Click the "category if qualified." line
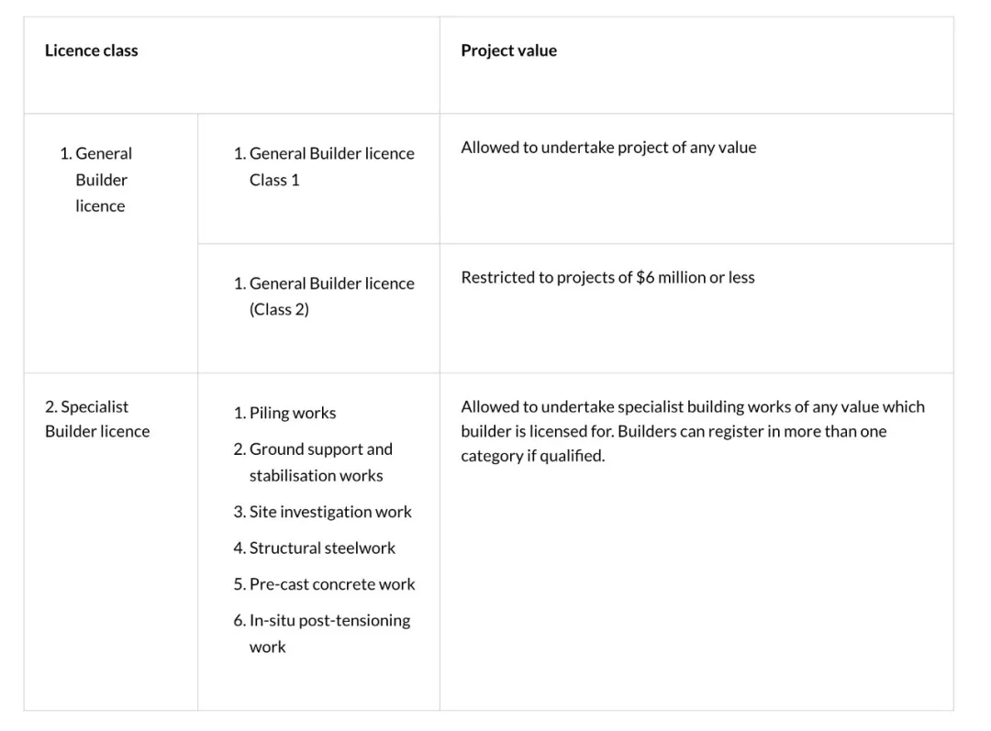Viewport: 991px width, 731px height. pyautogui.click(x=532, y=456)
